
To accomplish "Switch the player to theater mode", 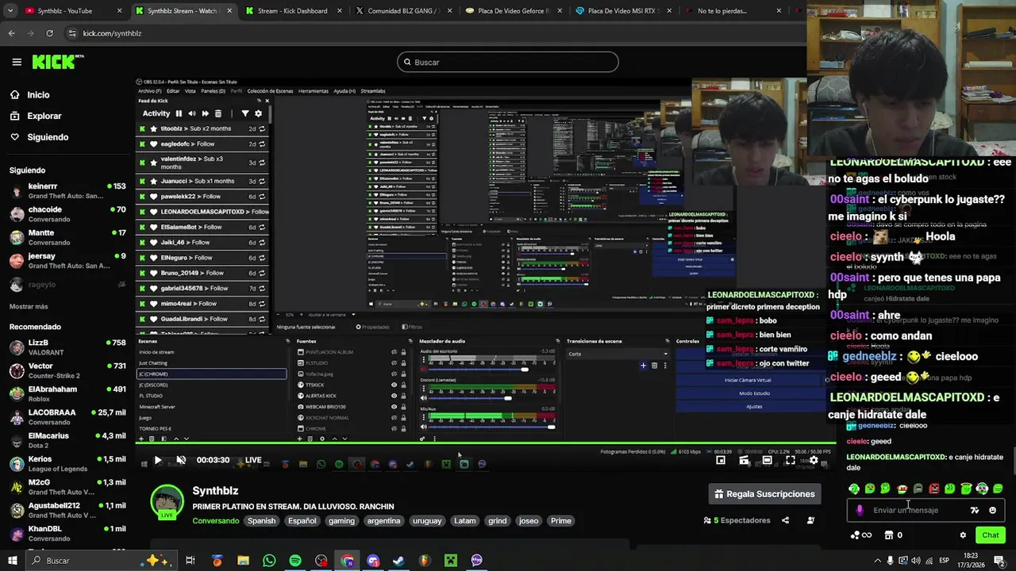I will (767, 460).
